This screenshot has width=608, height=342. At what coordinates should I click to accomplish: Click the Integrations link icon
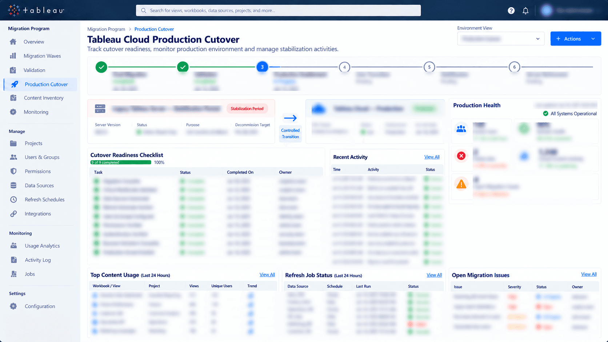pos(13,214)
